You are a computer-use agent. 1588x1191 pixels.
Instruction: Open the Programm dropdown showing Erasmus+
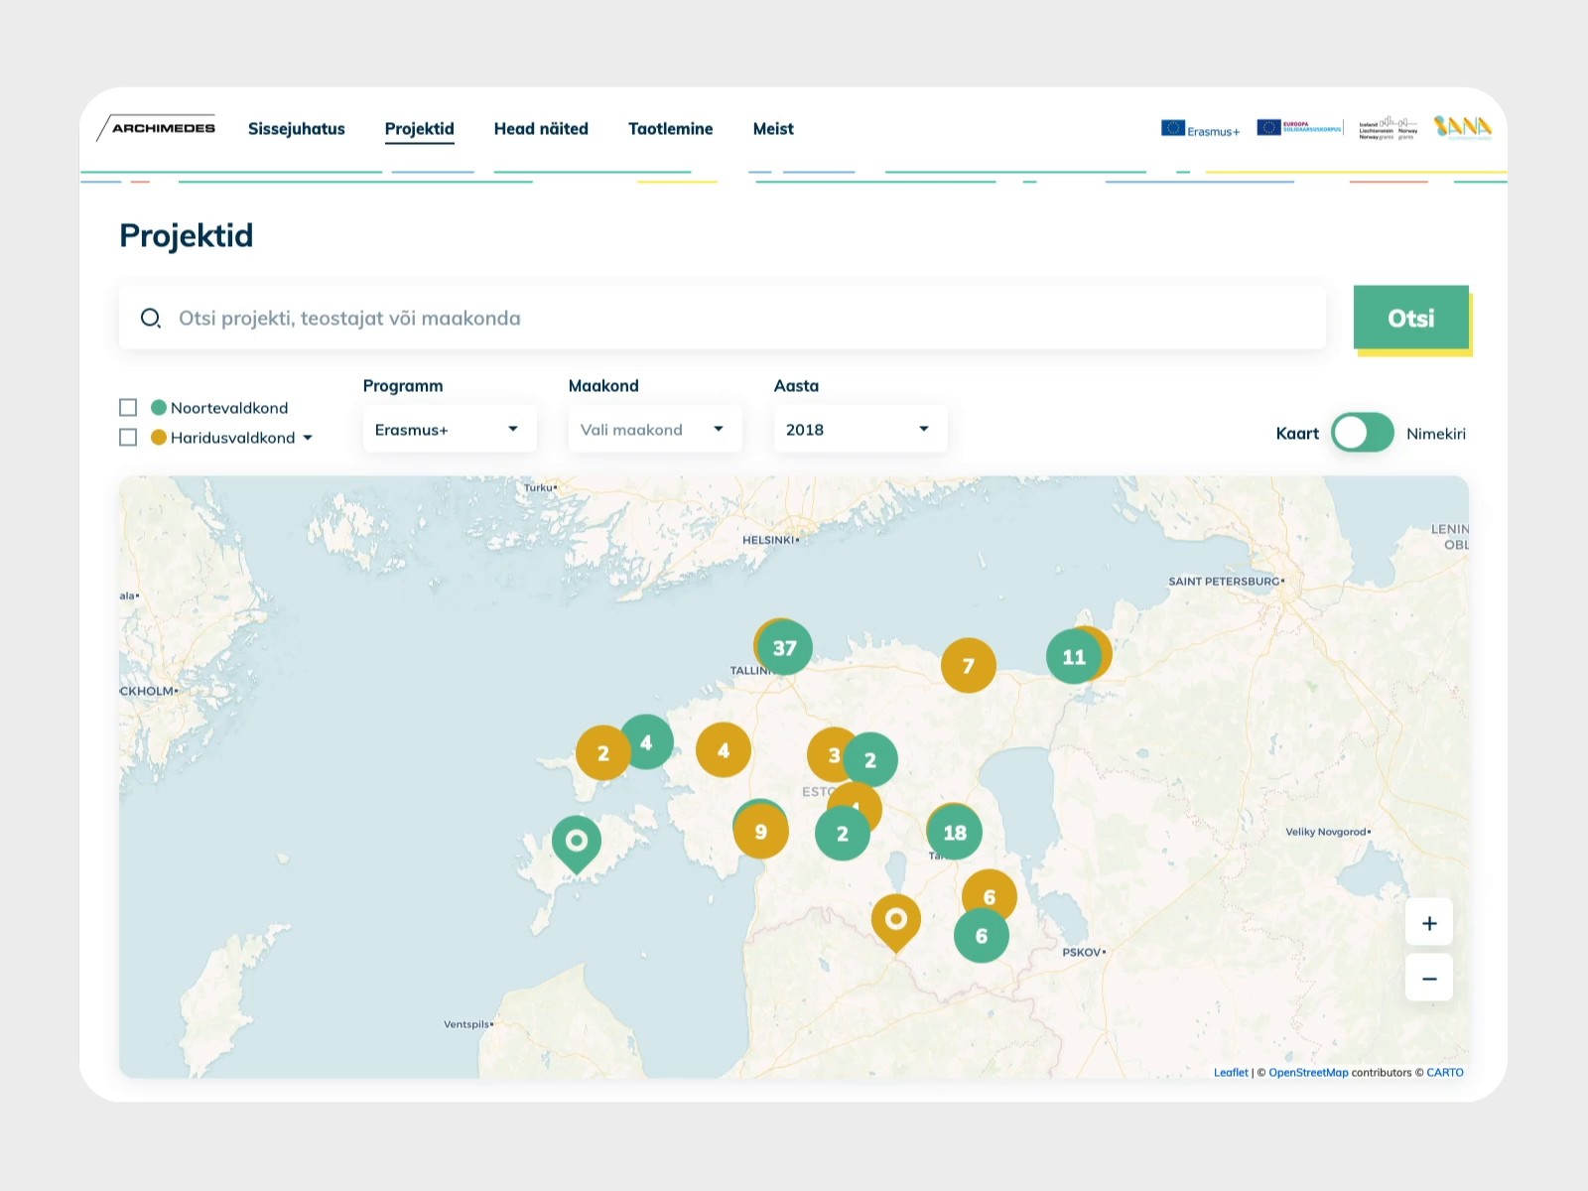pyautogui.click(x=449, y=430)
